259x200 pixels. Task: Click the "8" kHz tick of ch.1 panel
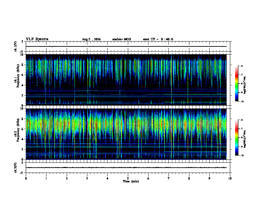[23, 65]
